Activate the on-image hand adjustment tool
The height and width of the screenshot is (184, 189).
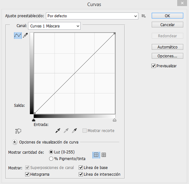coord(18,131)
